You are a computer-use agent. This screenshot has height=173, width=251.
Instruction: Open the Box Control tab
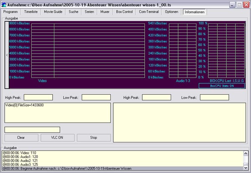(x=125, y=12)
